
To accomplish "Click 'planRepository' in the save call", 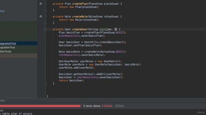I will pos(69,36).
